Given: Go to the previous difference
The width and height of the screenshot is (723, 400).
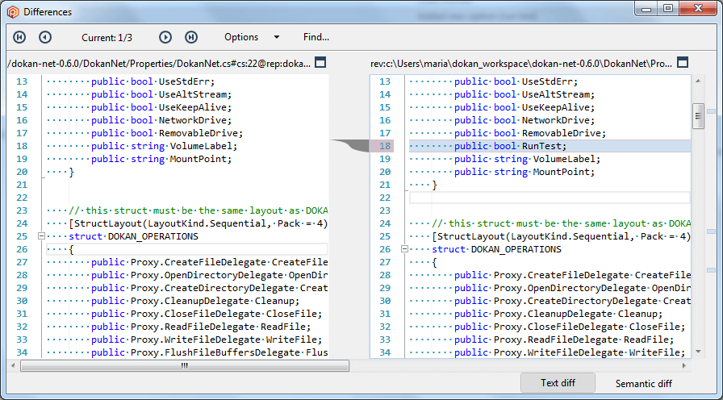Looking at the screenshot, I should coord(44,37).
